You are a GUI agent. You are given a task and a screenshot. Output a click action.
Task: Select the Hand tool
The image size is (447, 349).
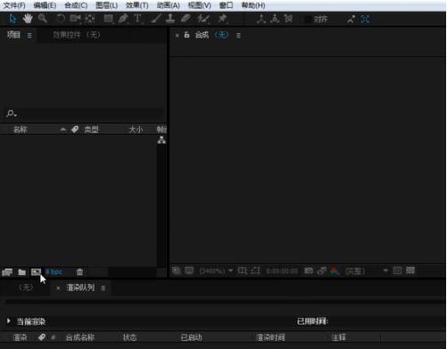coord(28,19)
